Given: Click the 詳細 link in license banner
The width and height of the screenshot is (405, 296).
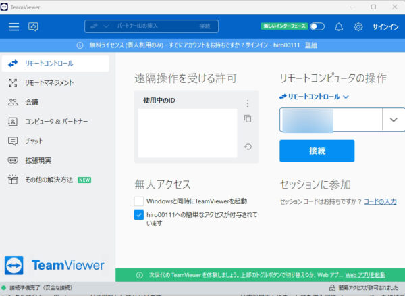Looking at the screenshot, I should point(311,45).
